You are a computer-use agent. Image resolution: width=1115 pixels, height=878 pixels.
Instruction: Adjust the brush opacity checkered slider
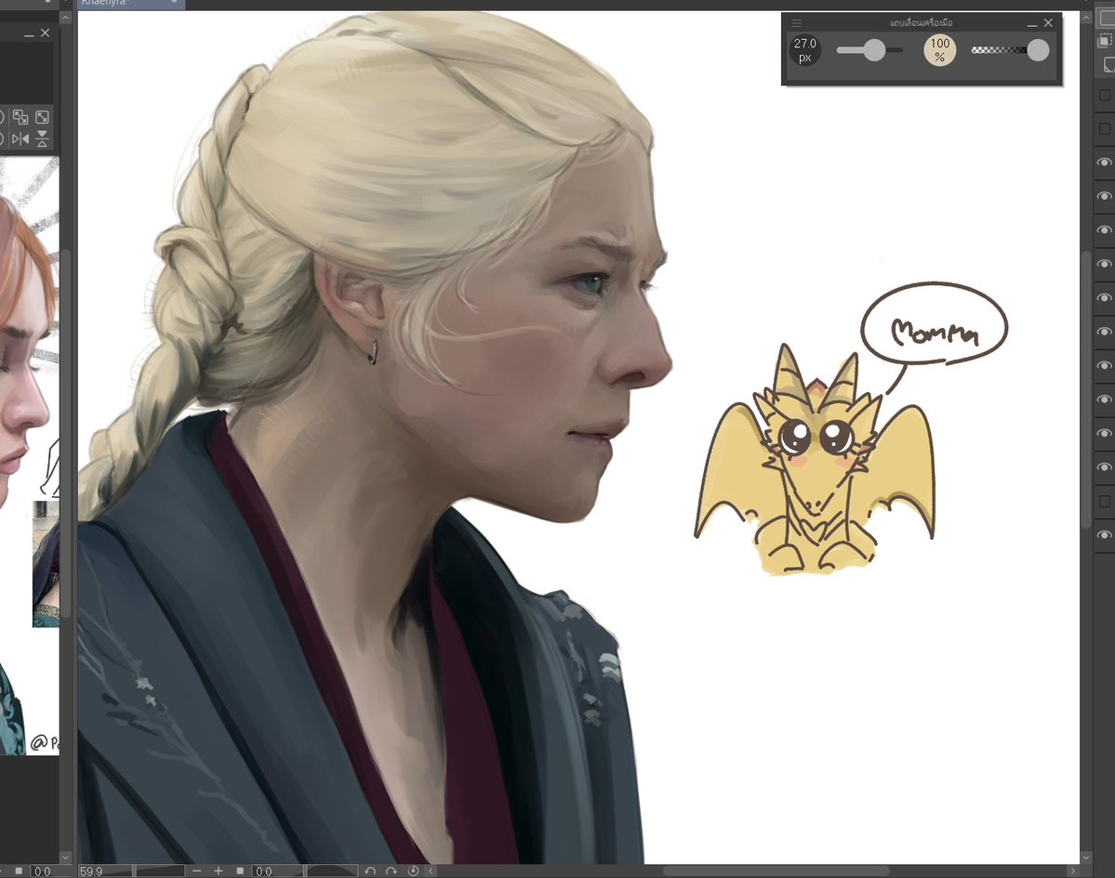pyautogui.click(x=1010, y=50)
